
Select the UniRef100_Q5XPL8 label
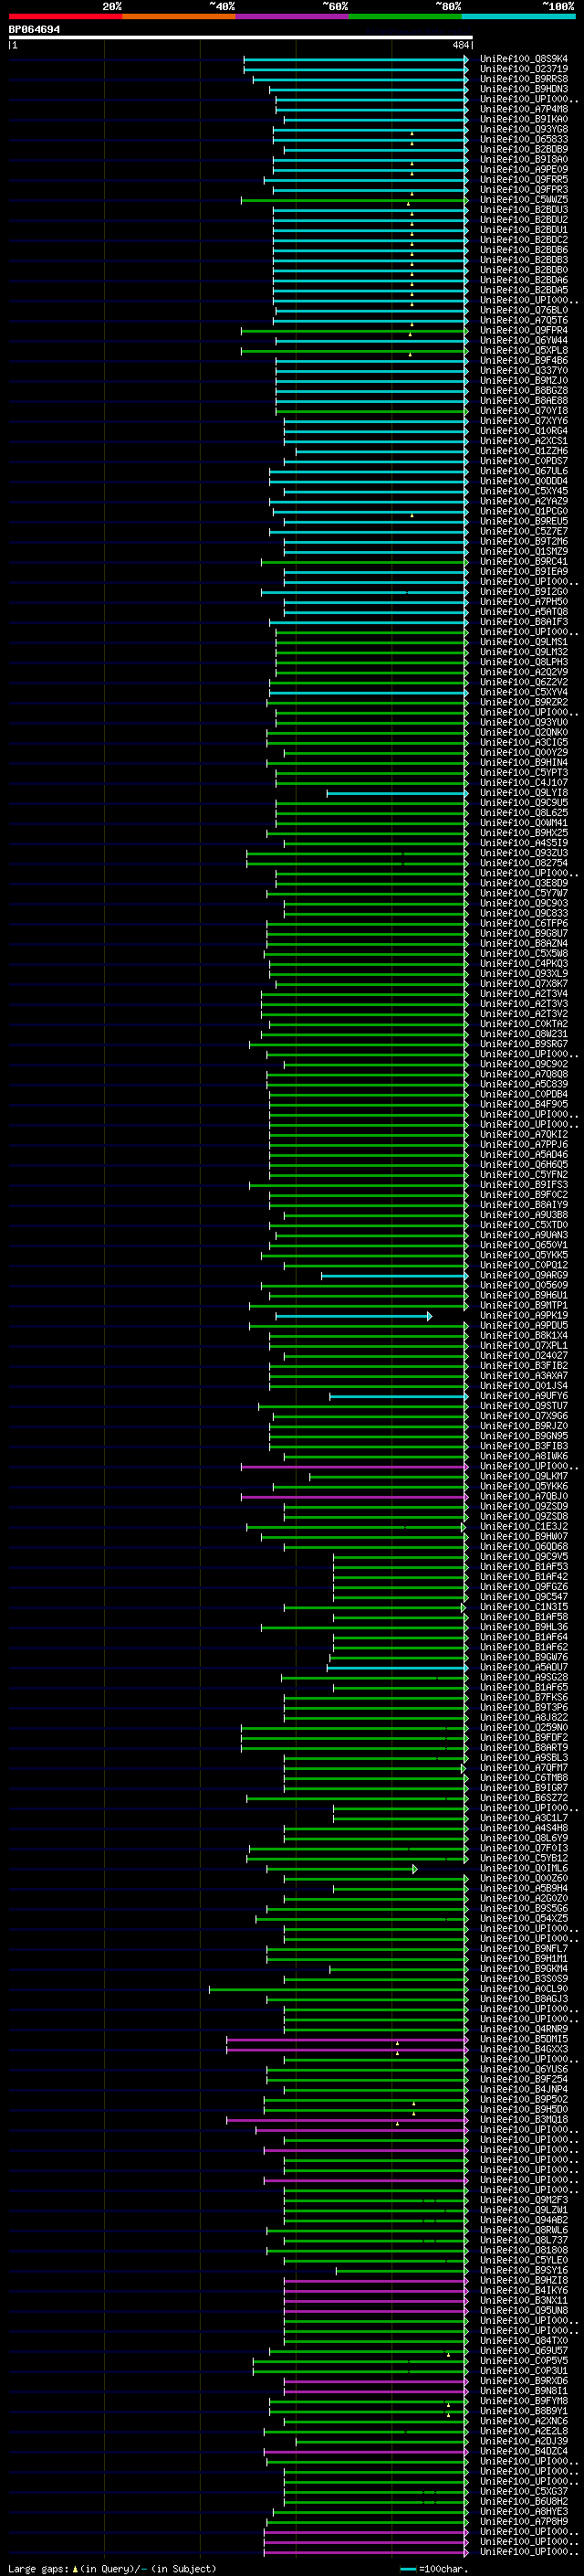click(x=523, y=350)
